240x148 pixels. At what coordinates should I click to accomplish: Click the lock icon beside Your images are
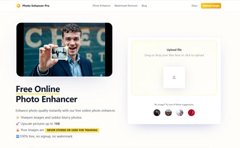click(x=18, y=130)
